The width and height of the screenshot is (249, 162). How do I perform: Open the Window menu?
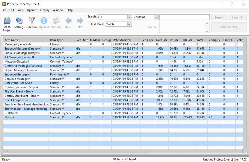click(x=58, y=10)
